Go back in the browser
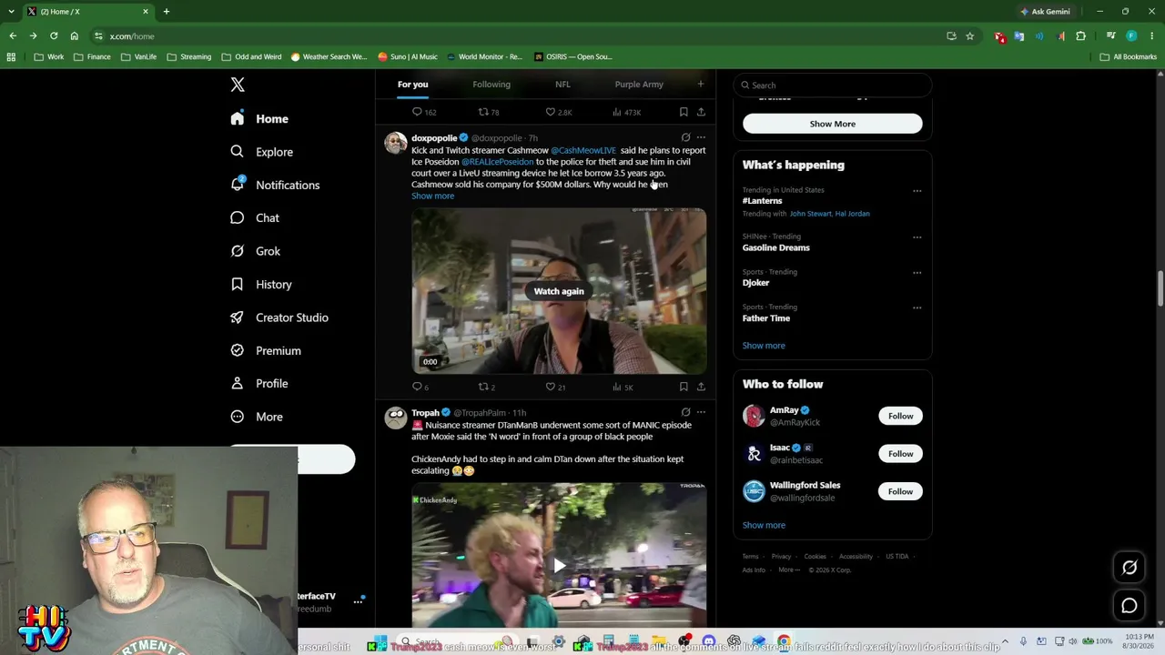 point(13,36)
